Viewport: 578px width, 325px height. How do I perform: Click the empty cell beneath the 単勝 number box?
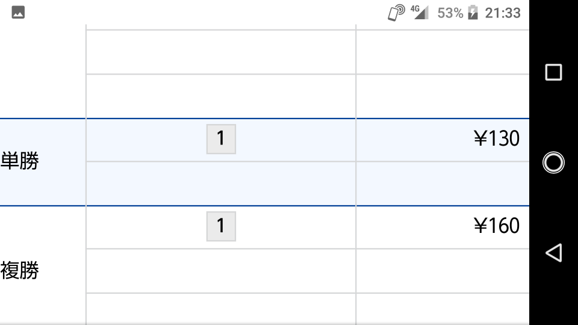pyautogui.click(x=221, y=184)
